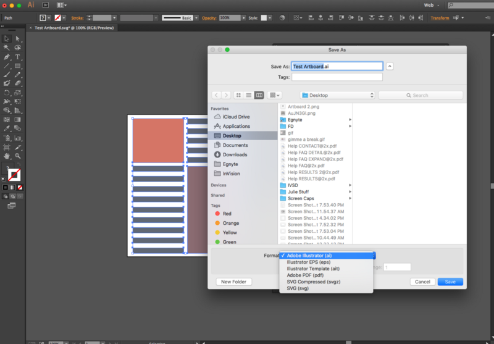
Task: Select the Blend tool
Action: point(18,128)
